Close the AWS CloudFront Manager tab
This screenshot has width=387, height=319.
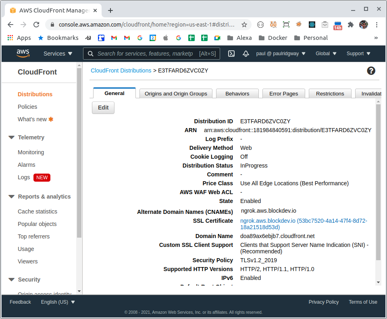point(95,10)
